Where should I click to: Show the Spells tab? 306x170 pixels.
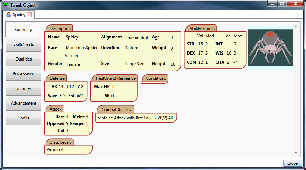(x=23, y=118)
